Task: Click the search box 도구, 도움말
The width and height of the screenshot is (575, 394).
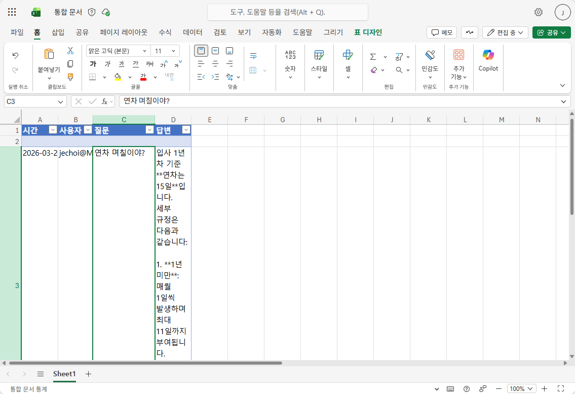Action: click(x=288, y=12)
